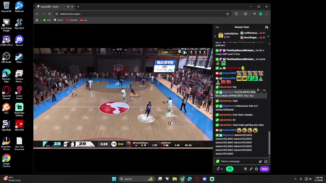Click the BuckRoger gifter entry
This screenshot has height=183, width=326.
253,38
